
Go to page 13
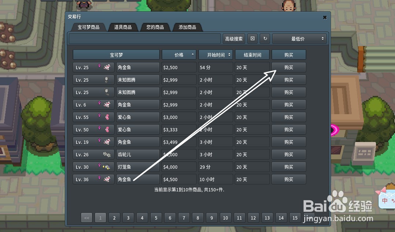tap(267, 218)
